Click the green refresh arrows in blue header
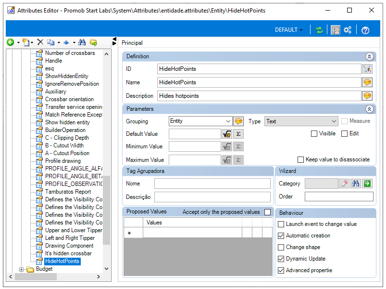The image size is (386, 289). point(319,30)
